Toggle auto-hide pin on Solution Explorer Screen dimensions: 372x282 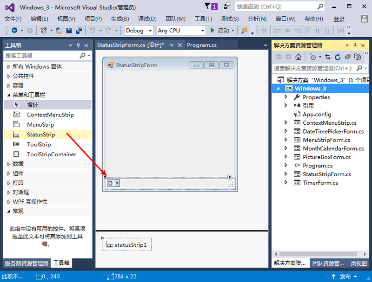click(355, 45)
